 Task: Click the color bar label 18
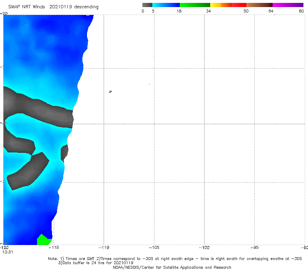point(179,11)
